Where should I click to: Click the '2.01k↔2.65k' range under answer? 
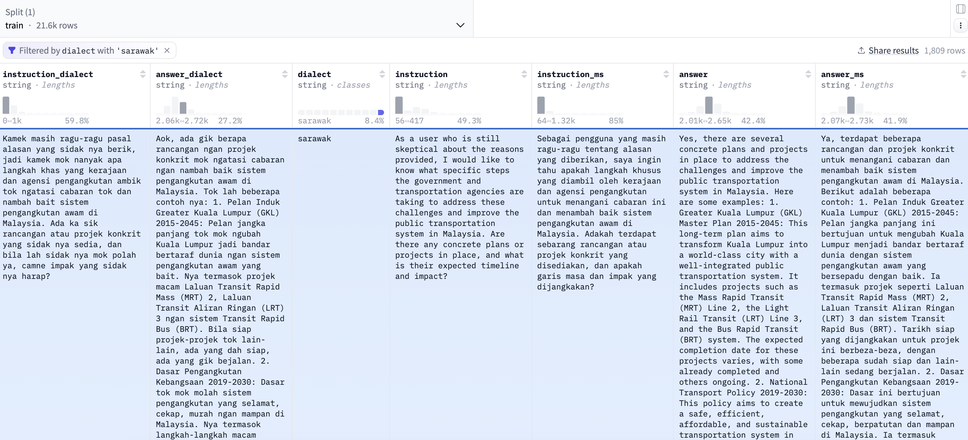click(x=705, y=120)
